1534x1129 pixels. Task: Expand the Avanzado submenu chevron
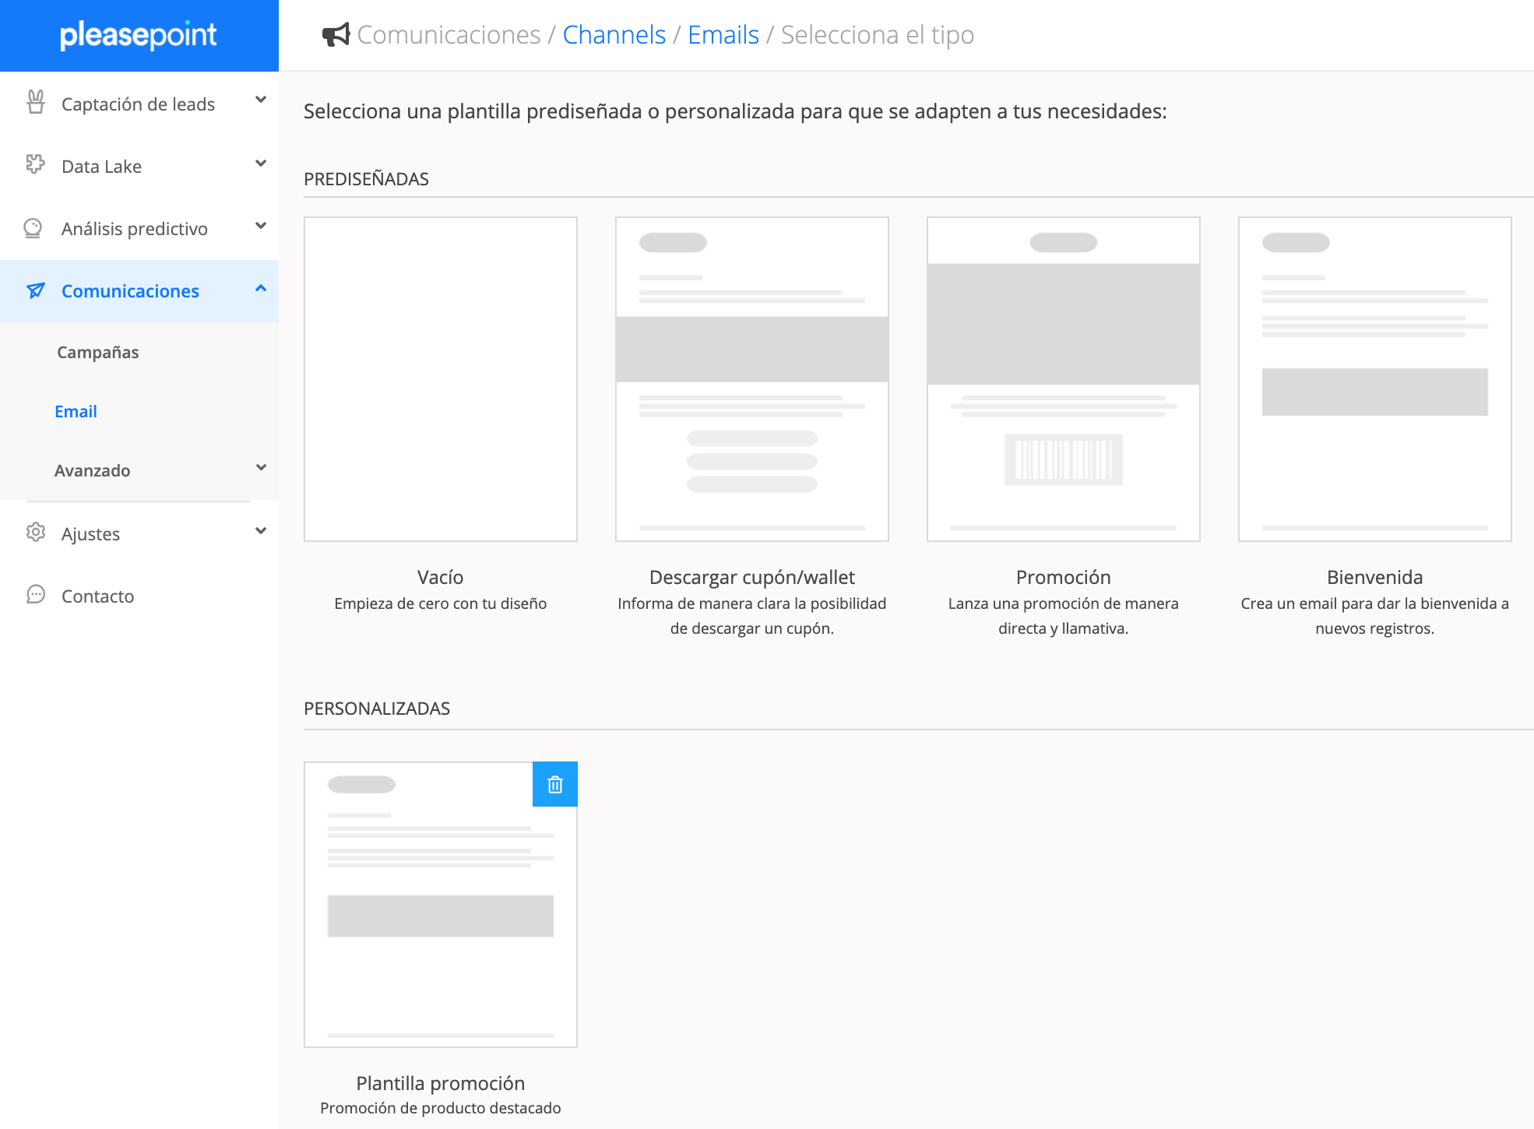pyautogui.click(x=261, y=468)
